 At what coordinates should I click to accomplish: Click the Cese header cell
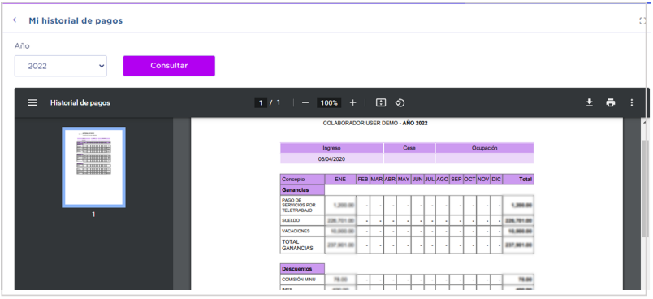409,148
